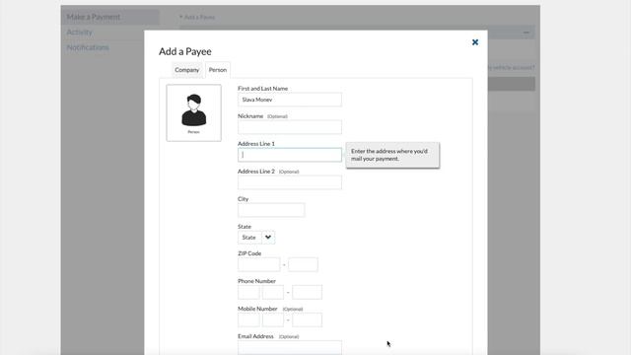This screenshot has width=631, height=355.
Task: Click the ZIP Code extension field
Action: coord(303,265)
